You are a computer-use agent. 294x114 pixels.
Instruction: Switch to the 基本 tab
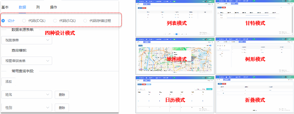pos(5,7)
